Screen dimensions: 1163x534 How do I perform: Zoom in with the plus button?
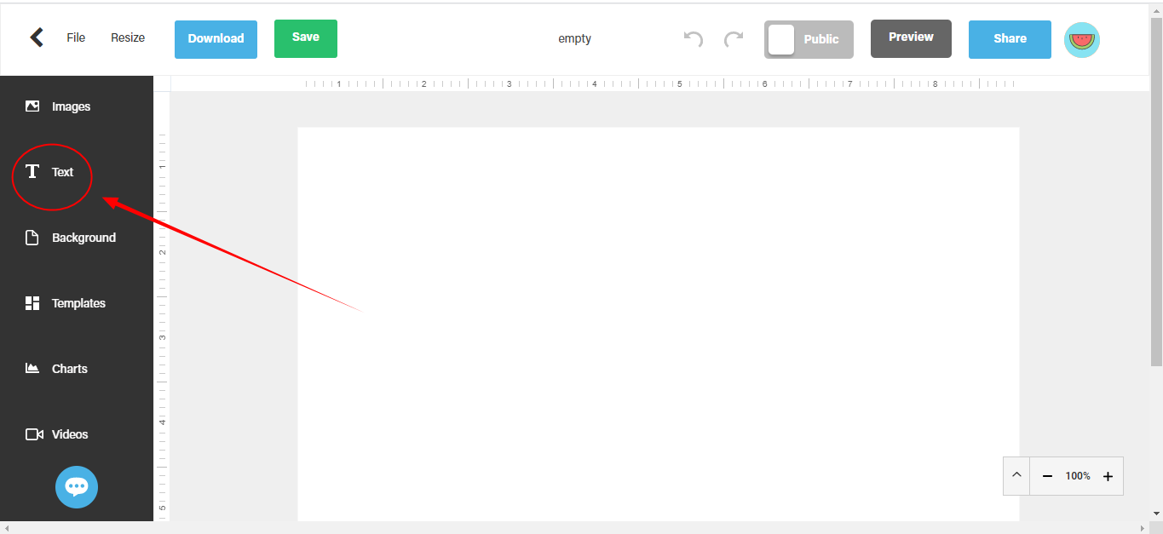pyautogui.click(x=1108, y=476)
